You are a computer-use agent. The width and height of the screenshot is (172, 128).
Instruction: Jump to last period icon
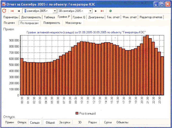point(102,11)
